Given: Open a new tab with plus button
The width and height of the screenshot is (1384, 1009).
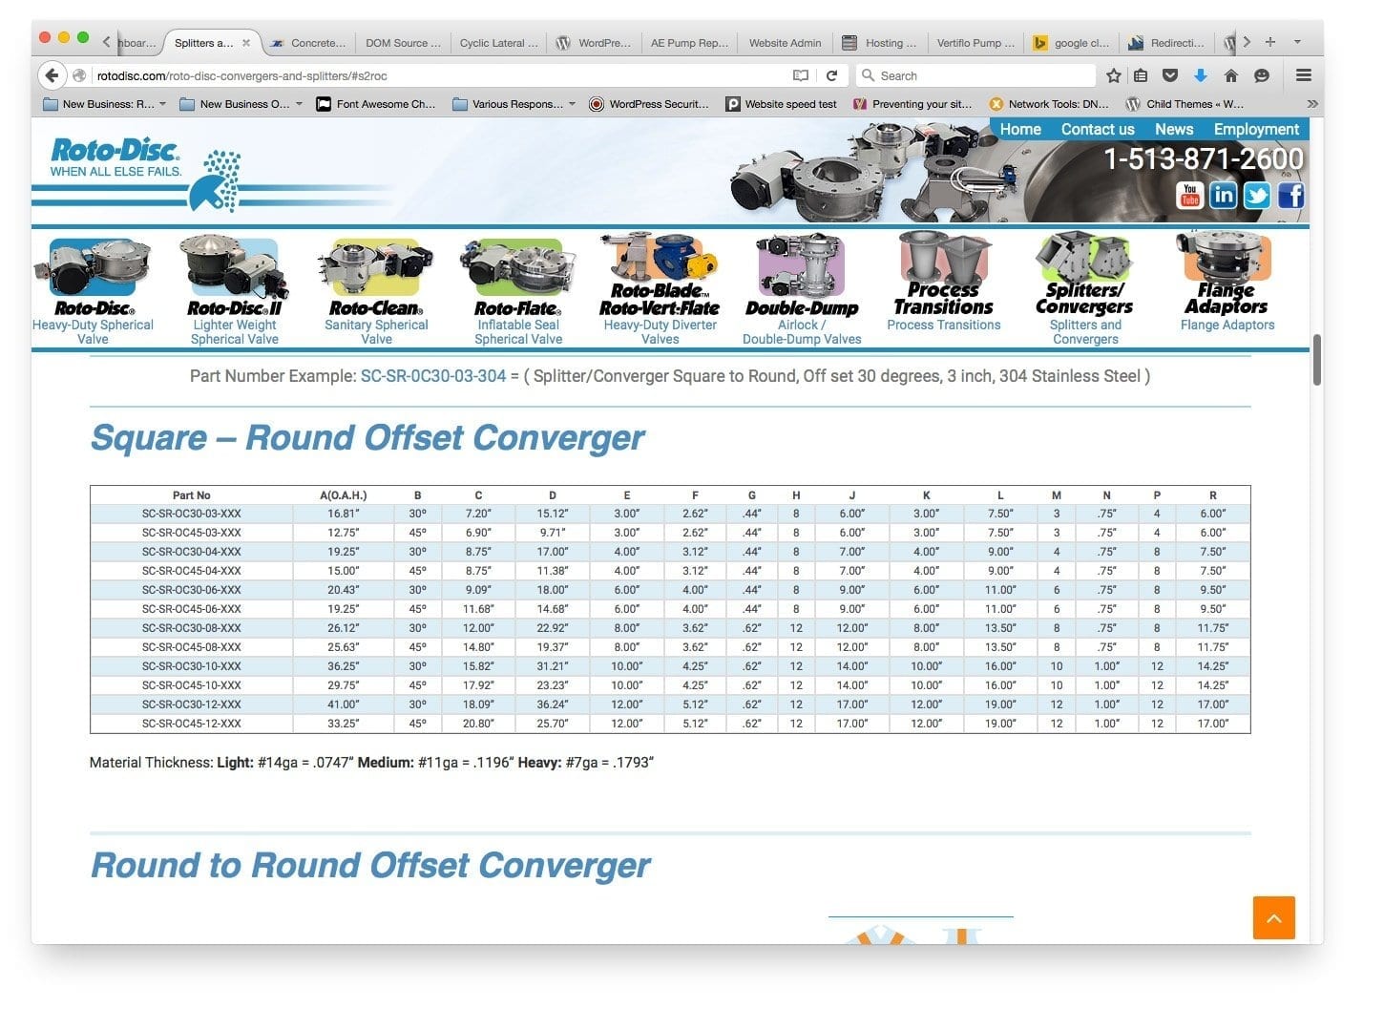Looking at the screenshot, I should 1270,42.
